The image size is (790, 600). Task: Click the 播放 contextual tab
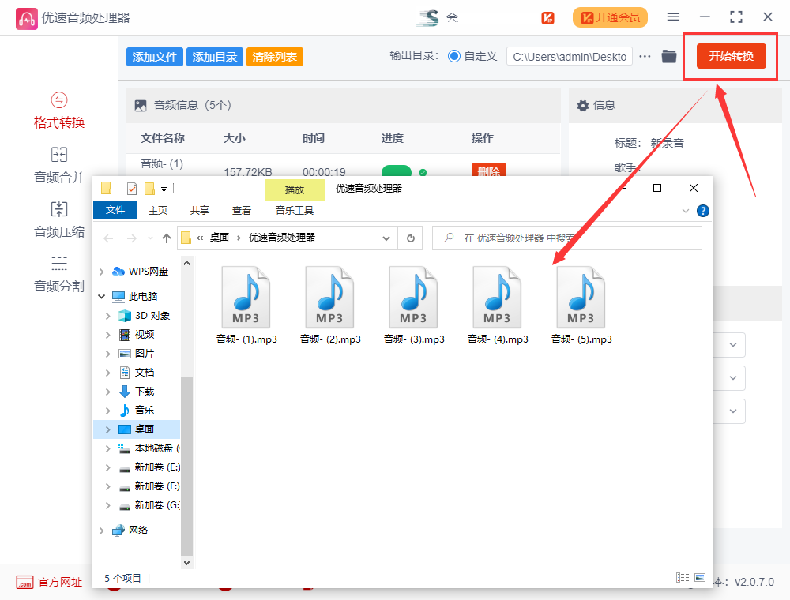coord(295,189)
